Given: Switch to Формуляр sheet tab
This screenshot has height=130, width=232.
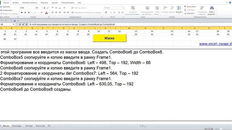Looking at the screenshot, I should tap(40, 126).
